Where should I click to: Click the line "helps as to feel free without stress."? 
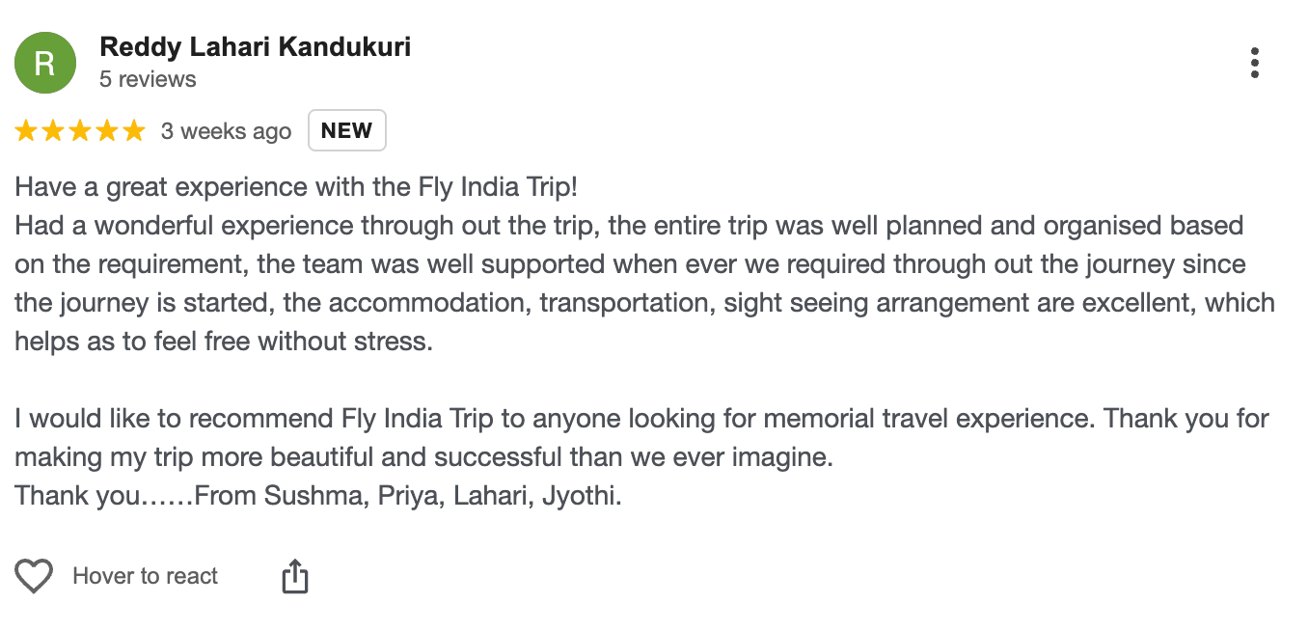[x=224, y=342]
